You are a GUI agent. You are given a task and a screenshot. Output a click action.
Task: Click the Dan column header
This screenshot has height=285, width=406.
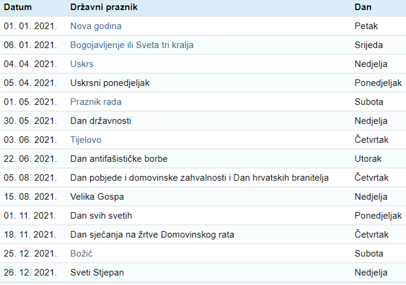pos(363,7)
